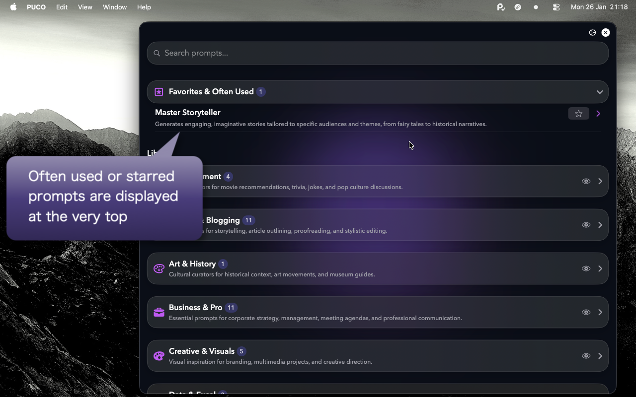The height and width of the screenshot is (397, 636).
Task: Collapse the Favorites & Often Used section
Action: tap(599, 92)
